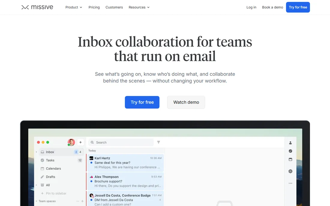The image size is (330, 206).
Task: Expand the All tree arrow
Action: point(36,185)
